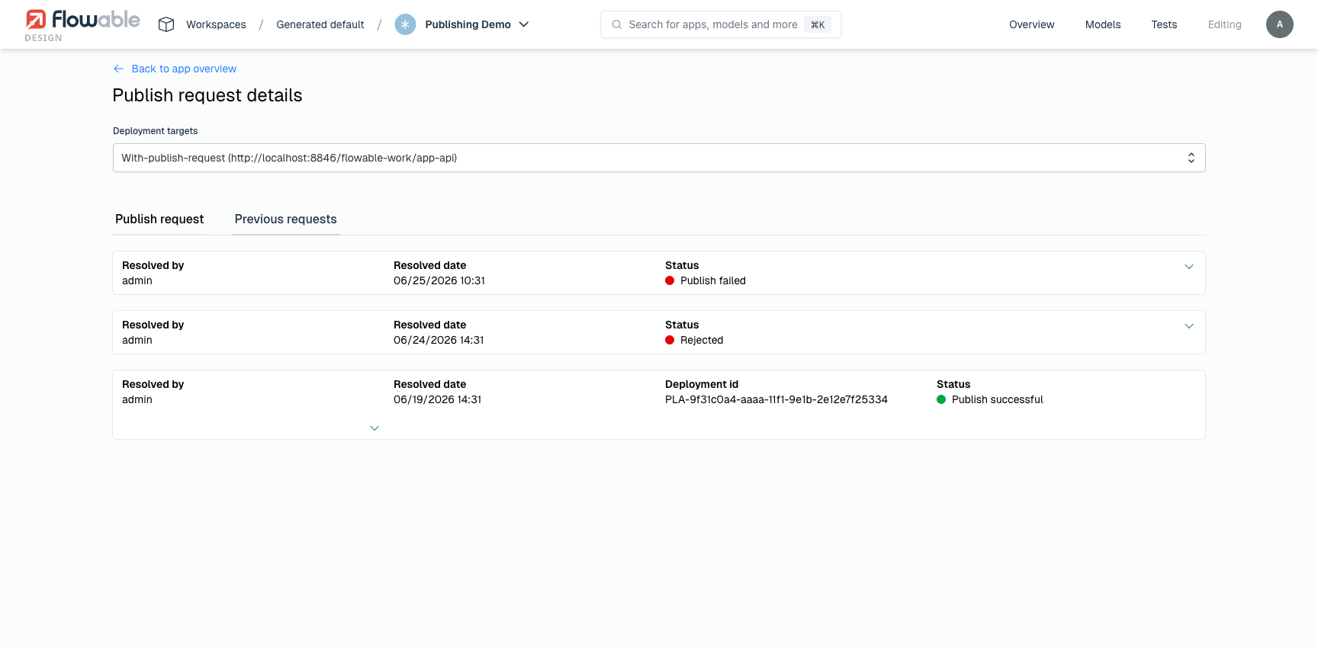The image size is (1318, 647).
Task: Click the back arrow icon
Action: click(x=119, y=69)
